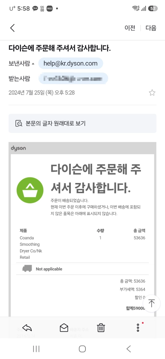
Task: Tap the 수량 column header
Action: click(100, 231)
